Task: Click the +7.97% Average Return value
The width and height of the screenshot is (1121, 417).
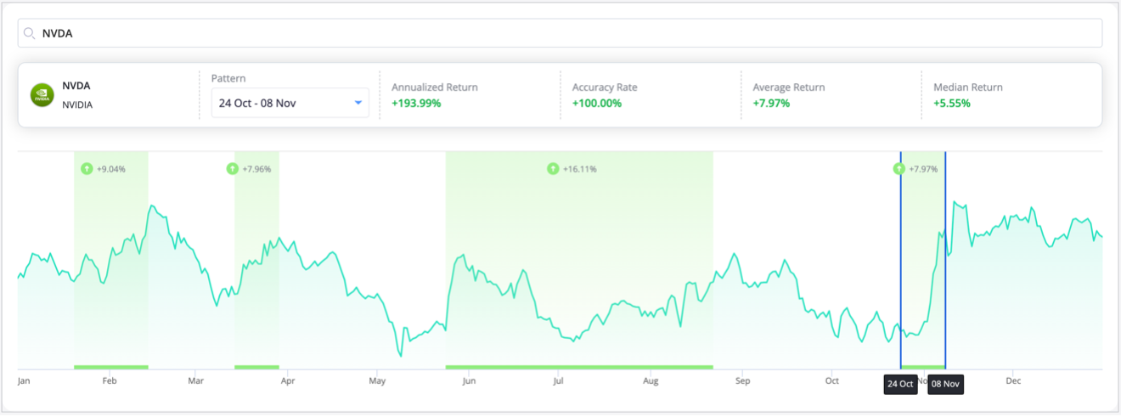Action: pos(771,104)
